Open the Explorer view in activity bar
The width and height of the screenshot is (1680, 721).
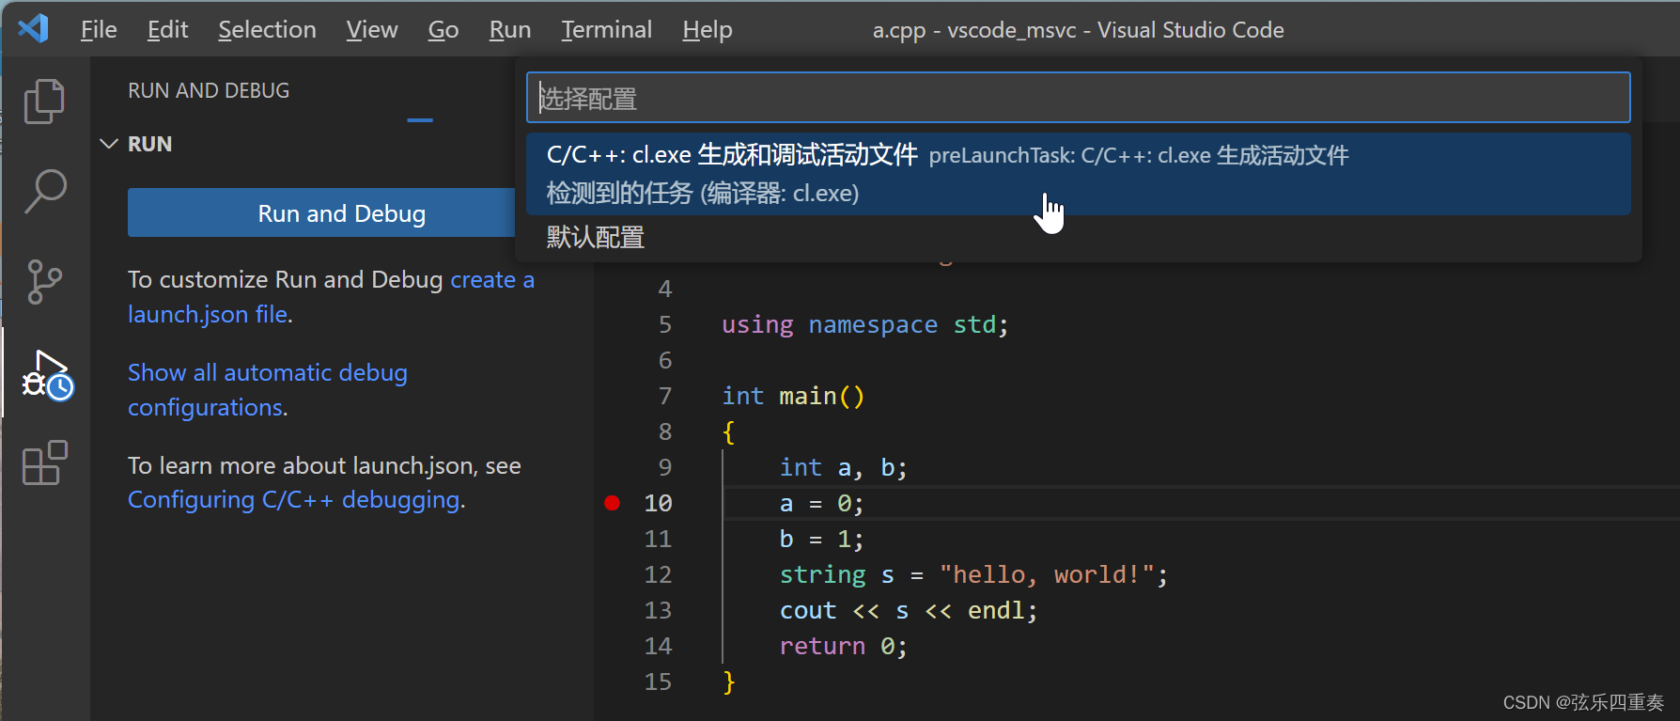(x=44, y=101)
